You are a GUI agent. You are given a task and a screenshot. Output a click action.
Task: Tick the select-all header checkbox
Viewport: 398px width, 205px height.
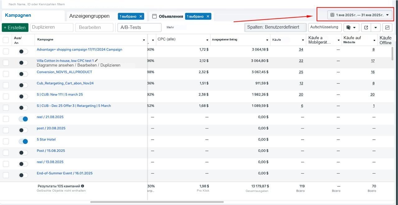click(6, 40)
